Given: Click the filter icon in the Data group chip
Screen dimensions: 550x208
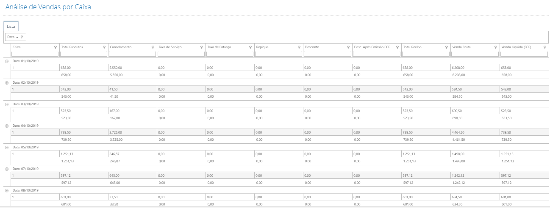Looking at the screenshot, I should 22,37.
